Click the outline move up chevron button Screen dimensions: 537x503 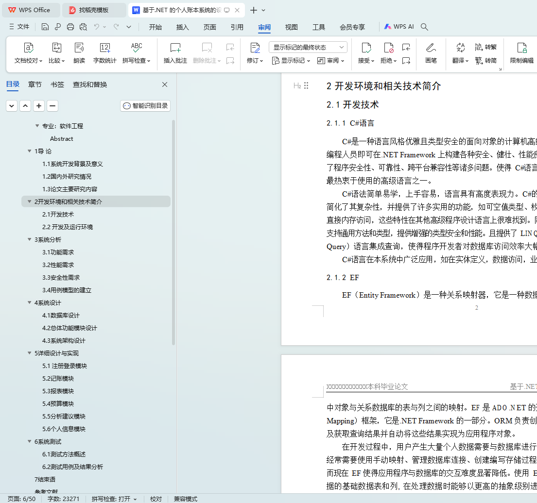tap(25, 106)
